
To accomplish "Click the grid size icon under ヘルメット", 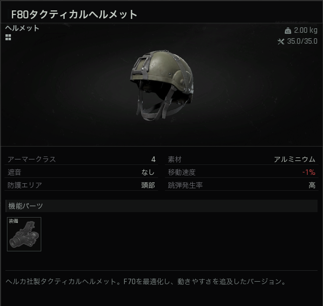I will click(x=8, y=37).
